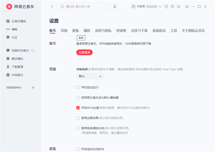This screenshot has width=215, height=152.
Task: Click the back navigation arrow button
Action: pos(52,6)
